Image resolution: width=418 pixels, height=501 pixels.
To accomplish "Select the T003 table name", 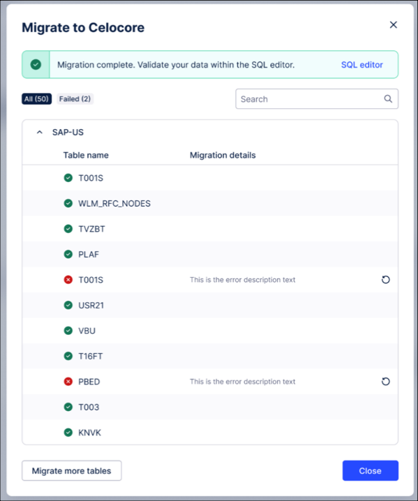I will coord(89,407).
